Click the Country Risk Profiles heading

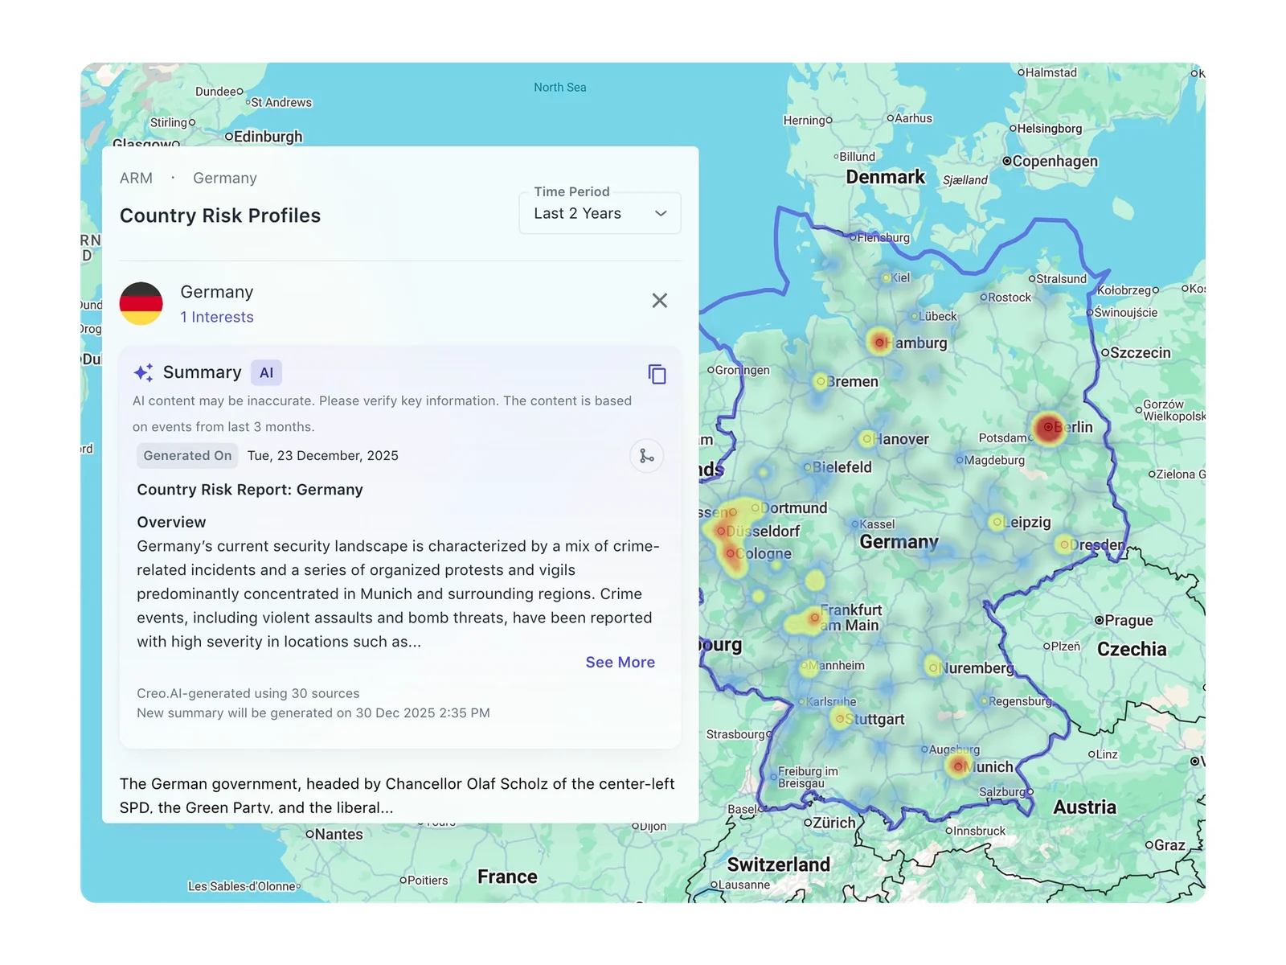pyautogui.click(x=220, y=216)
